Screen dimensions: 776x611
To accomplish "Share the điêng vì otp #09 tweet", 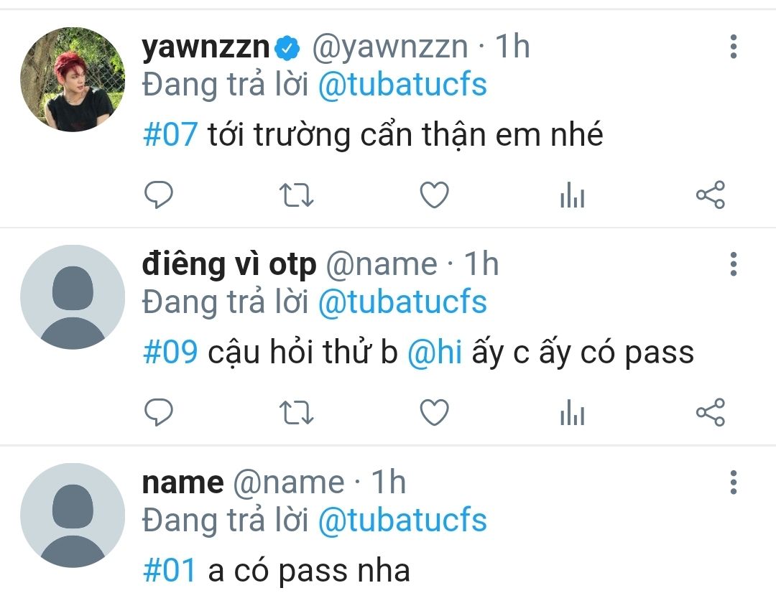I will (710, 412).
